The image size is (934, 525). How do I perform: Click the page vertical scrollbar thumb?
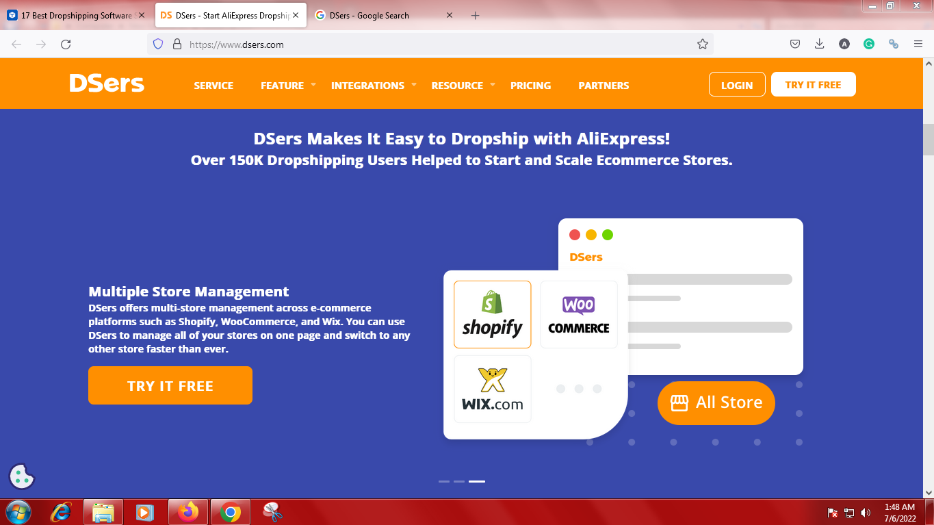tap(929, 140)
